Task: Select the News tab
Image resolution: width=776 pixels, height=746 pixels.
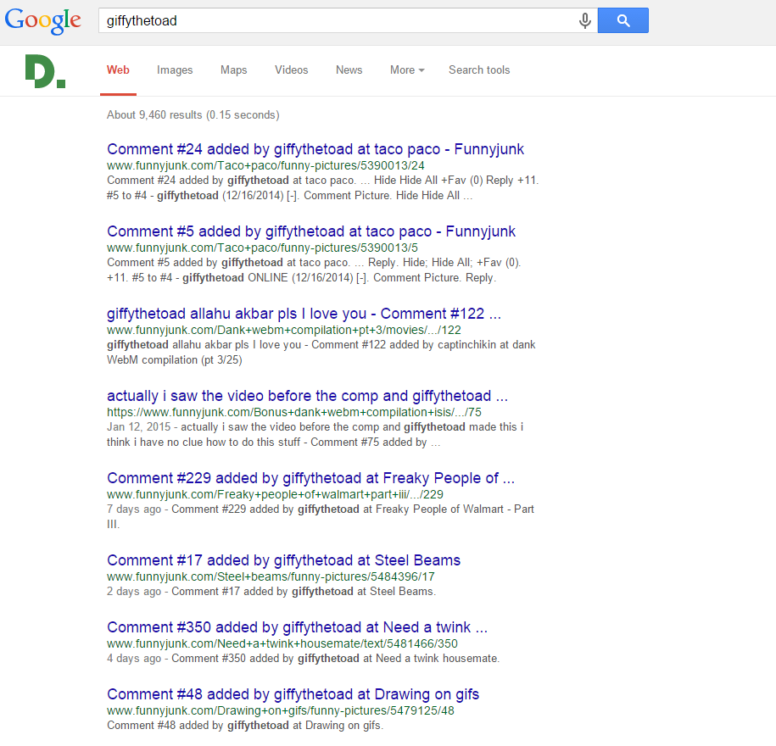Action: coord(349,70)
